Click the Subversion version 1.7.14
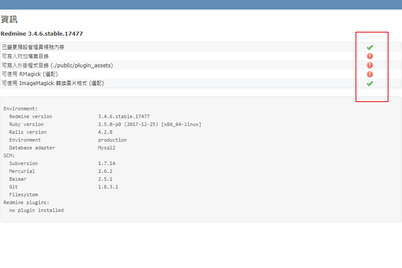402x268 pixels. tap(106, 163)
